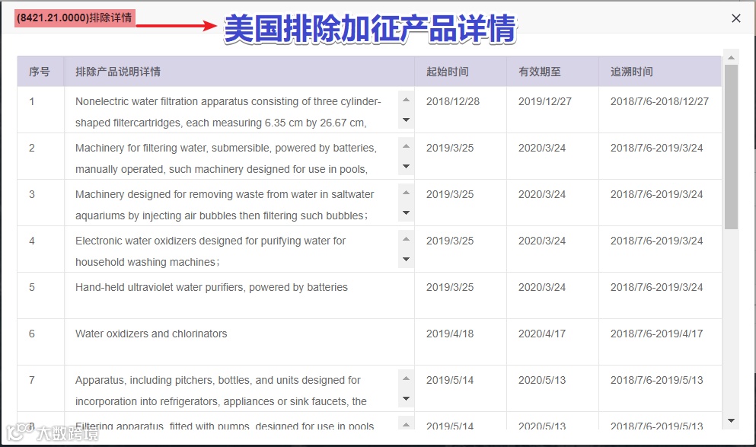Select 'Machinery for filtering water, submersible' description
Viewport: 756px width, 447px height.
[226, 158]
